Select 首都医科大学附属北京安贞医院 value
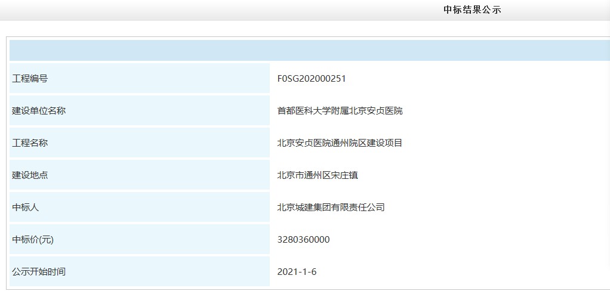 (x=340, y=111)
